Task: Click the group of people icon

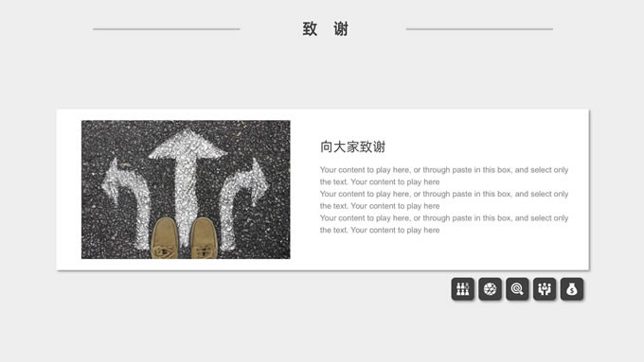Action: (462, 289)
